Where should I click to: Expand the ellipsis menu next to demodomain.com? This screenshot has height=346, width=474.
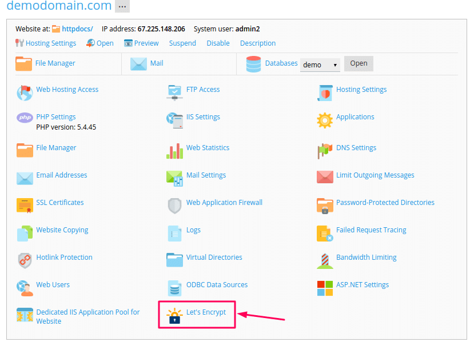122,6
